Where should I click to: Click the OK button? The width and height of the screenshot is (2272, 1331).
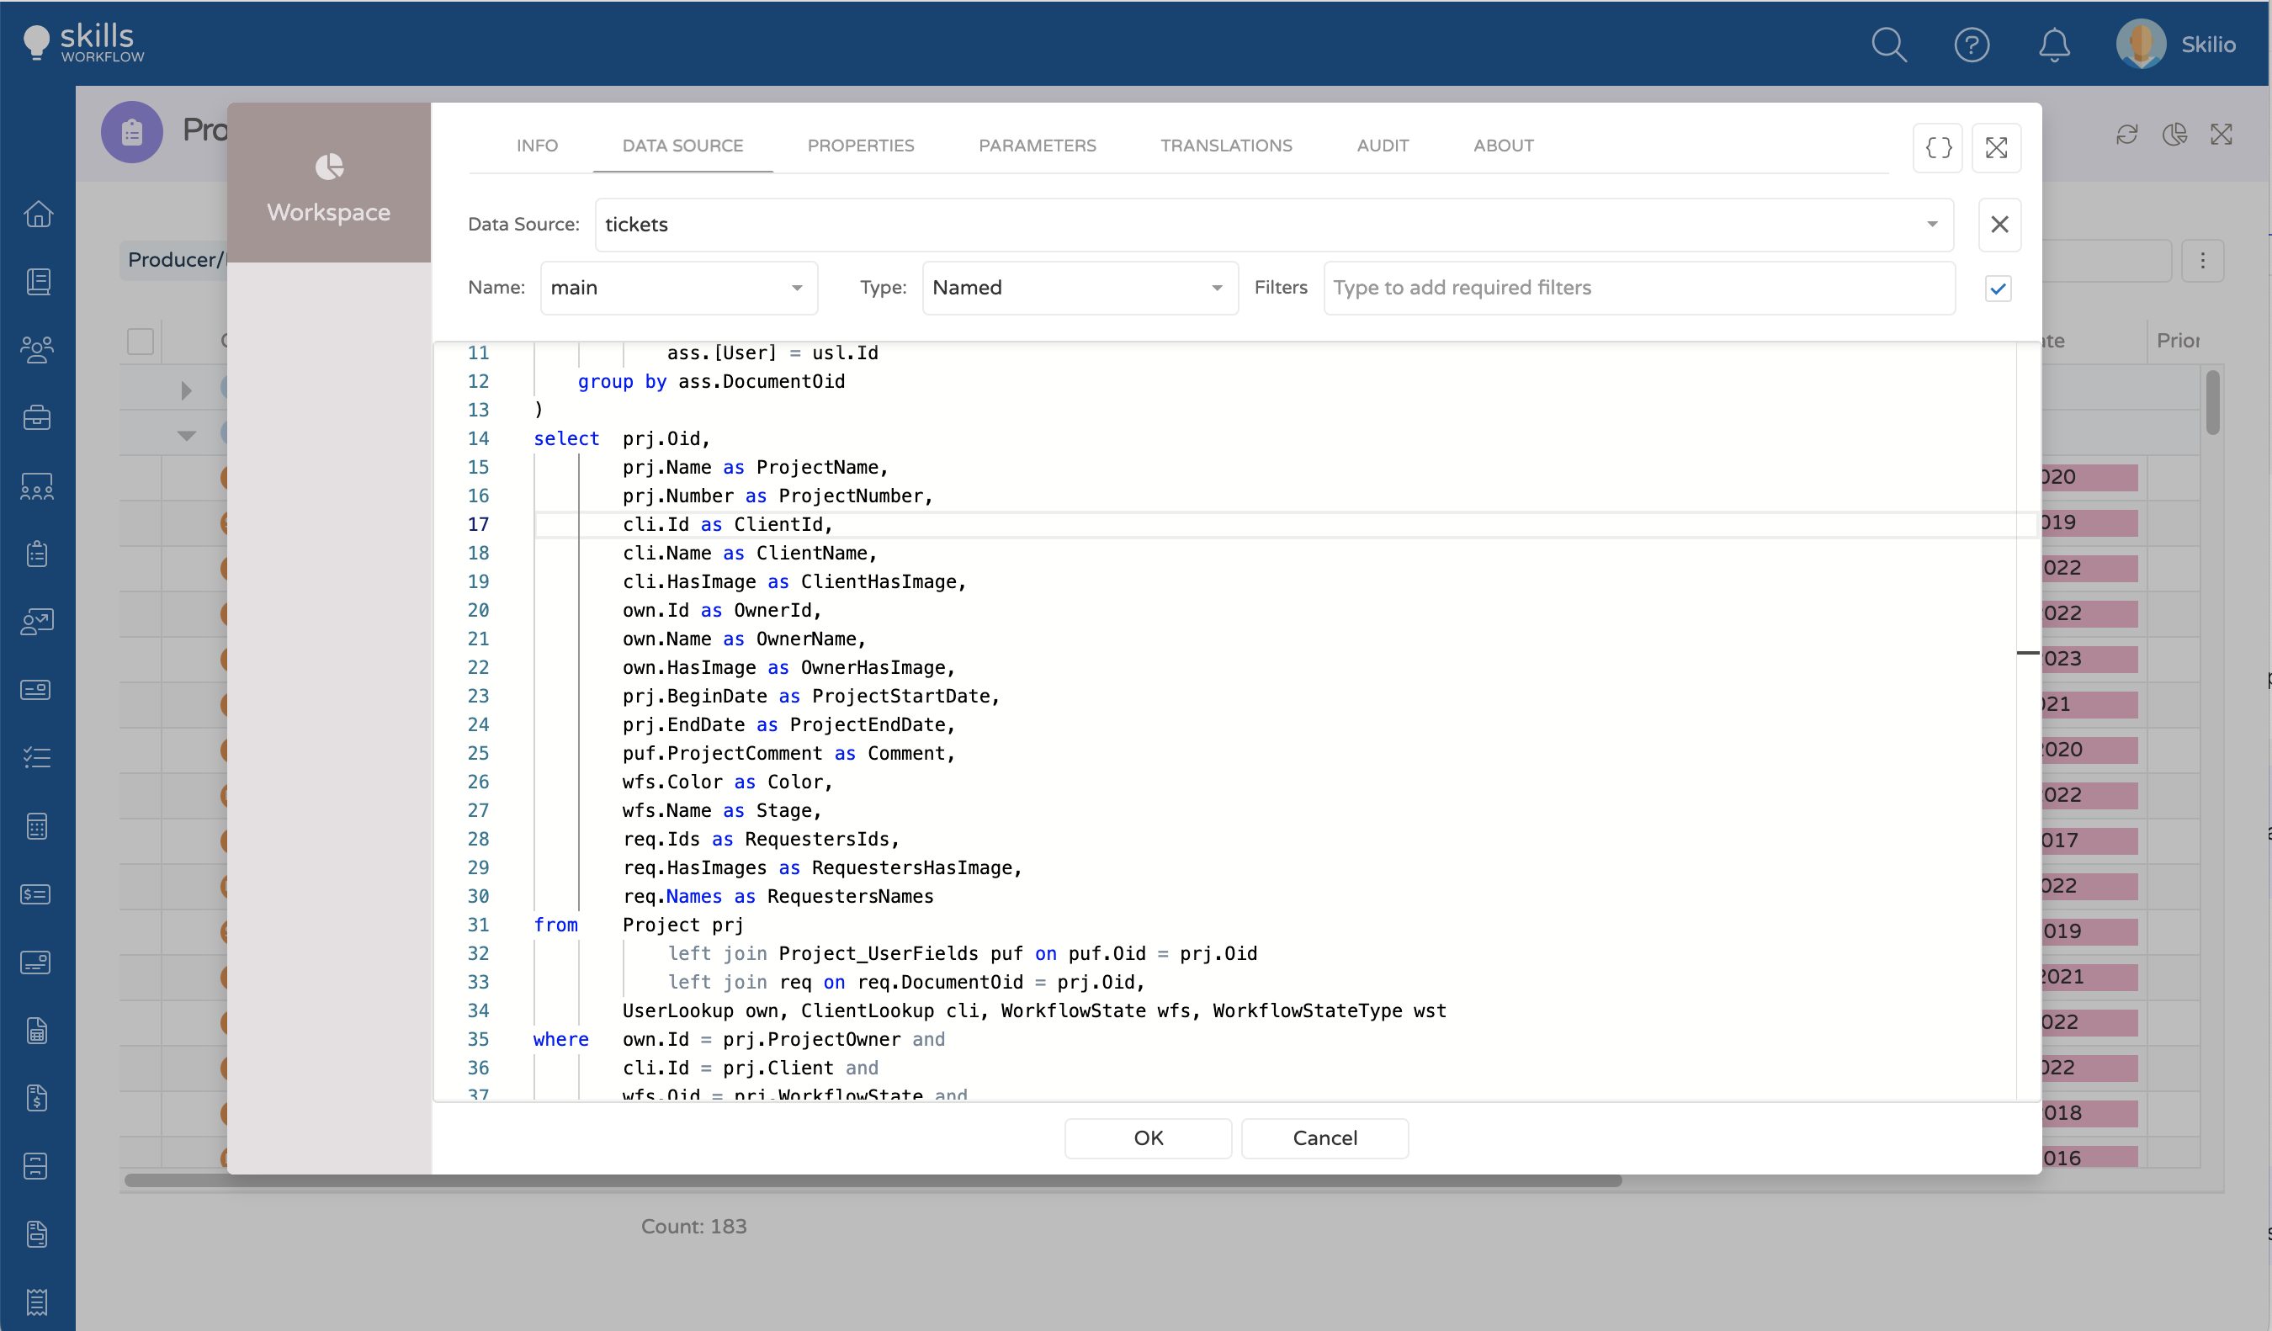(x=1148, y=1137)
